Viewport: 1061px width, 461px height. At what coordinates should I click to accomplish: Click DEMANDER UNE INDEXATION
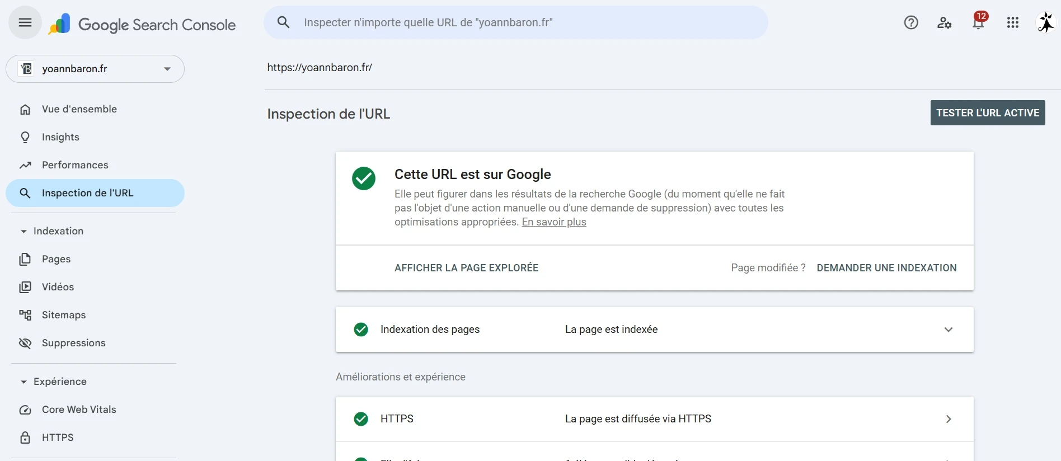tap(887, 268)
